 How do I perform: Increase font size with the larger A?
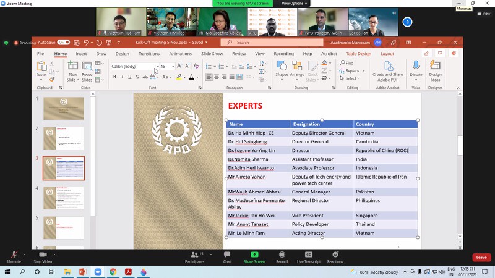[x=179, y=66]
